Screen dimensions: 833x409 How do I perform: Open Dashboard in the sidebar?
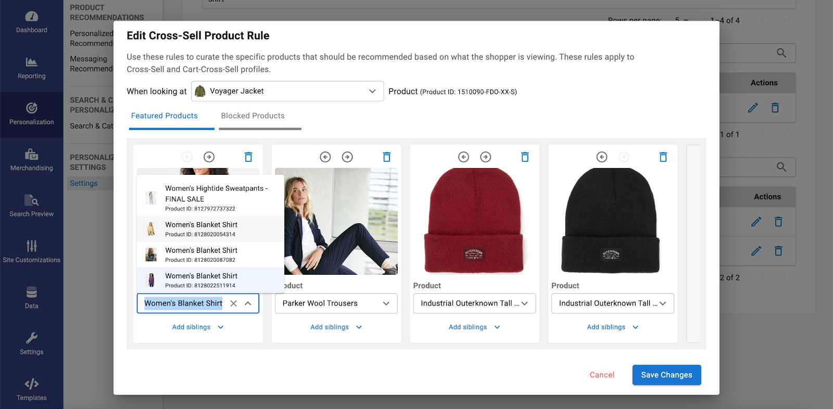click(31, 23)
